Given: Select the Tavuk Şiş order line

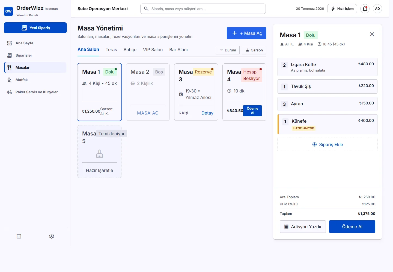Looking at the screenshot, I should click(x=327, y=86).
